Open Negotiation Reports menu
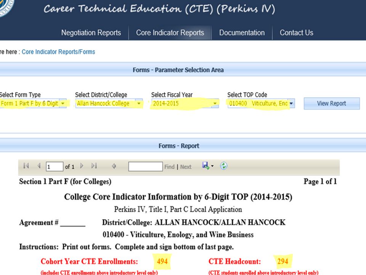The image size is (366, 275). click(x=91, y=33)
